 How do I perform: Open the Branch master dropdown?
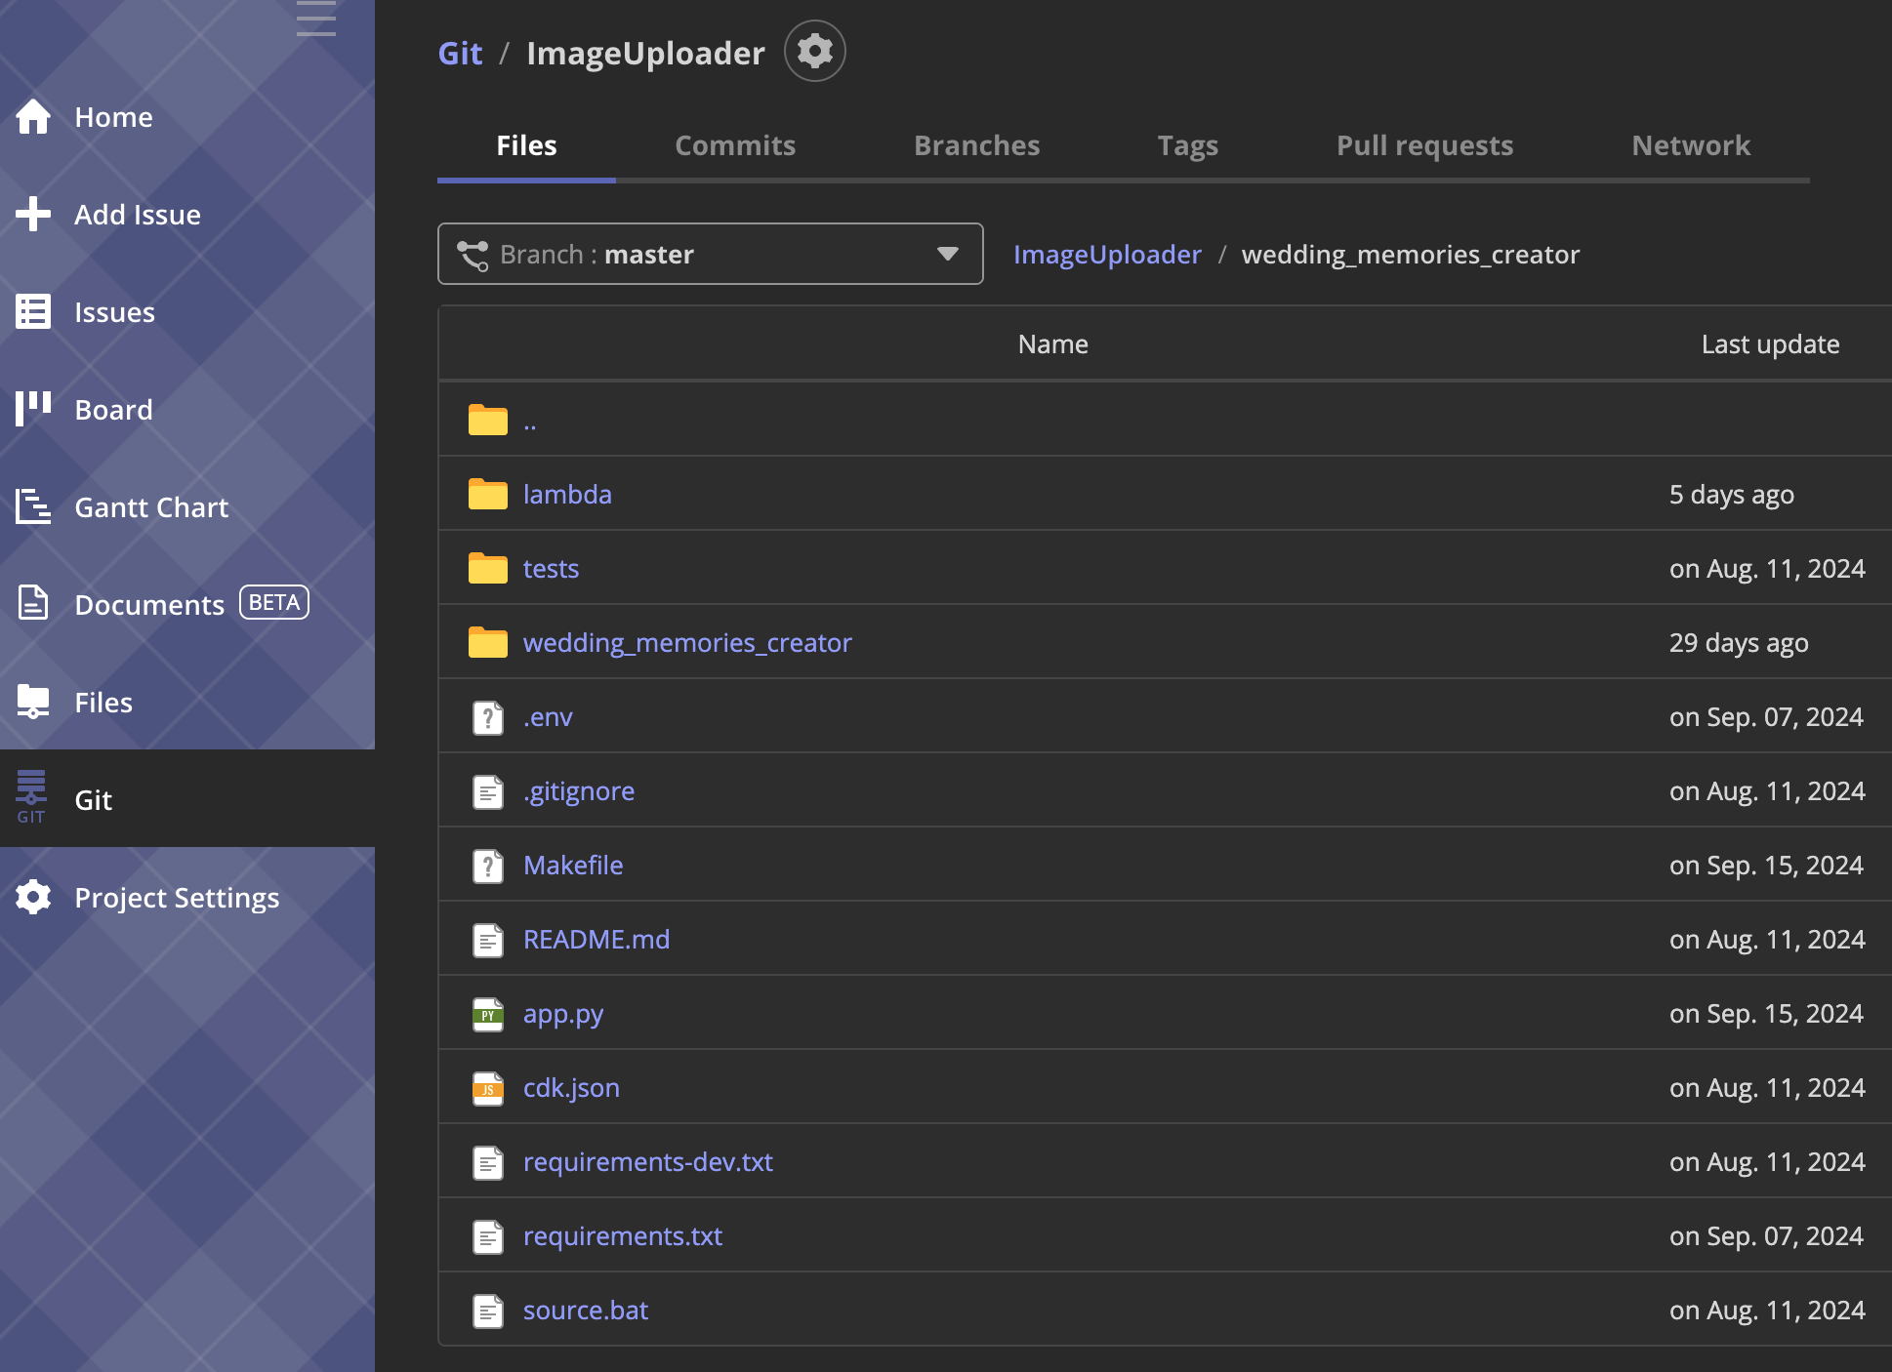pyautogui.click(x=711, y=254)
